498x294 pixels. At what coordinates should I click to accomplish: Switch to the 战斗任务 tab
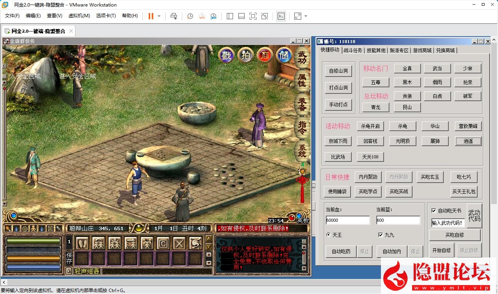(352, 50)
